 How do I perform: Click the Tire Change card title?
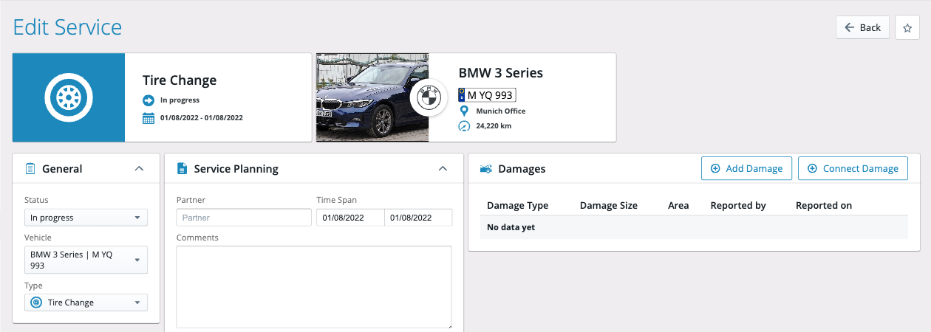(180, 80)
